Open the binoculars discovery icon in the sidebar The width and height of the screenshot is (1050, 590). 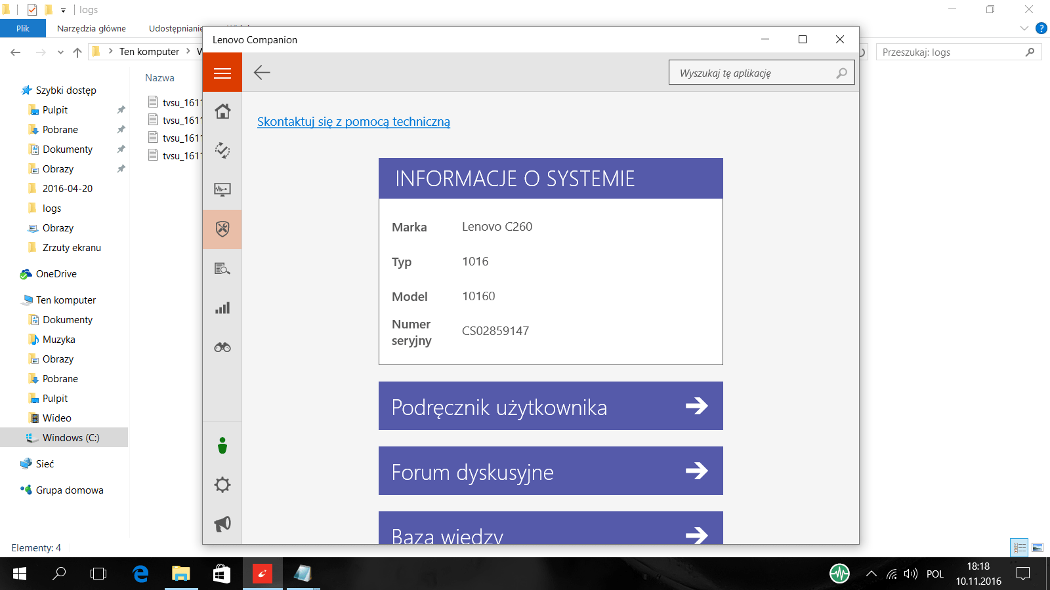[x=222, y=347]
